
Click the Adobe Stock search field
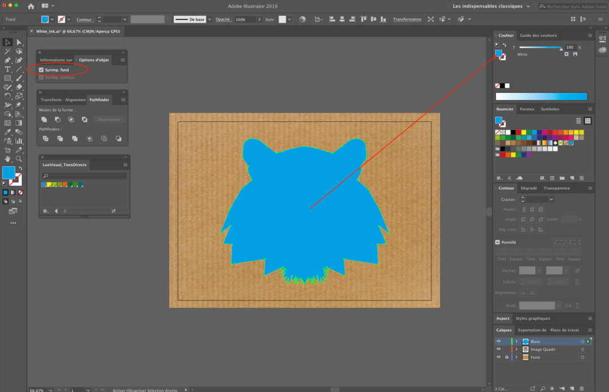[x=575, y=6]
